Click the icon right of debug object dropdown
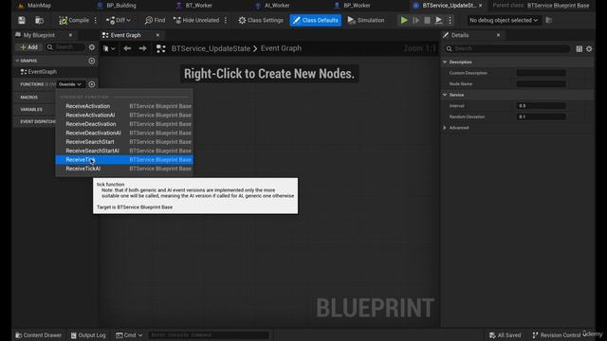Viewport: 607px width, 341px height. tap(548, 20)
